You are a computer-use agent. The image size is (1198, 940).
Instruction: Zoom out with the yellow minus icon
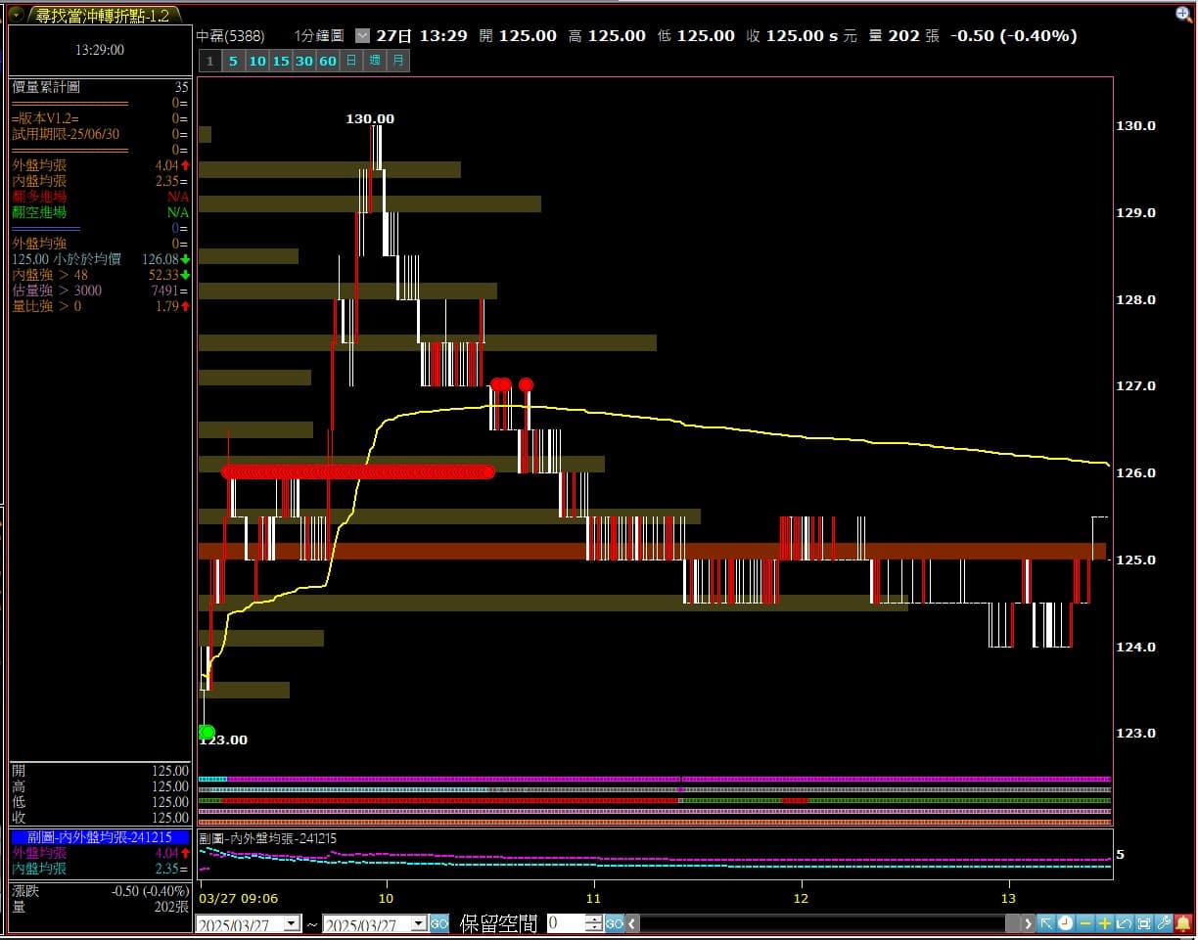pos(1085,923)
